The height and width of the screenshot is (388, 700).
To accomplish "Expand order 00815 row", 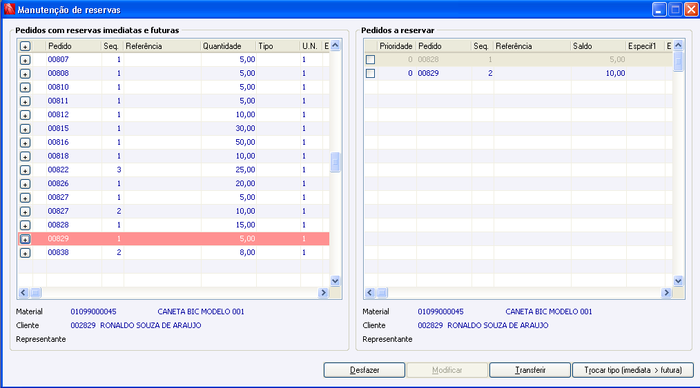I will click(x=25, y=129).
